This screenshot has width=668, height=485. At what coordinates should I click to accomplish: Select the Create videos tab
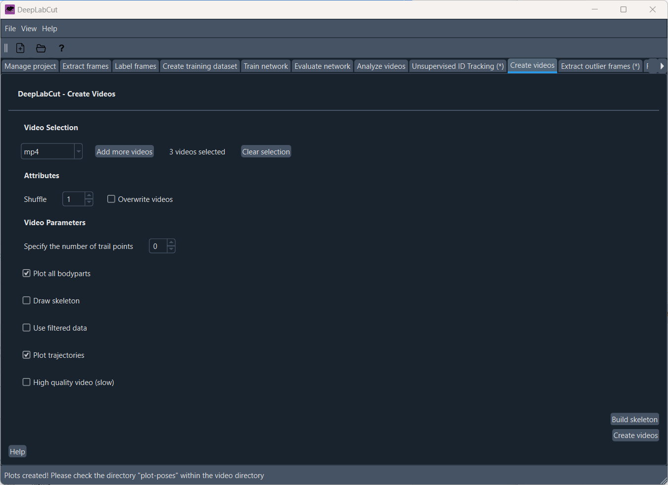click(x=532, y=65)
